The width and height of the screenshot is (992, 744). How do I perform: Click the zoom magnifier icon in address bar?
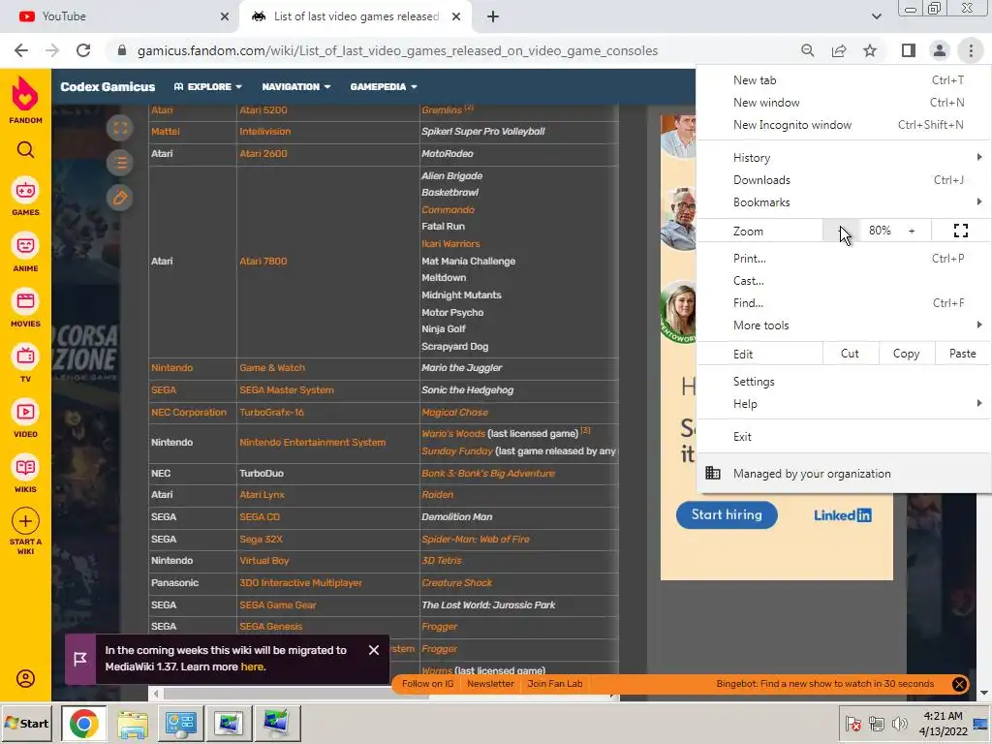[807, 50]
